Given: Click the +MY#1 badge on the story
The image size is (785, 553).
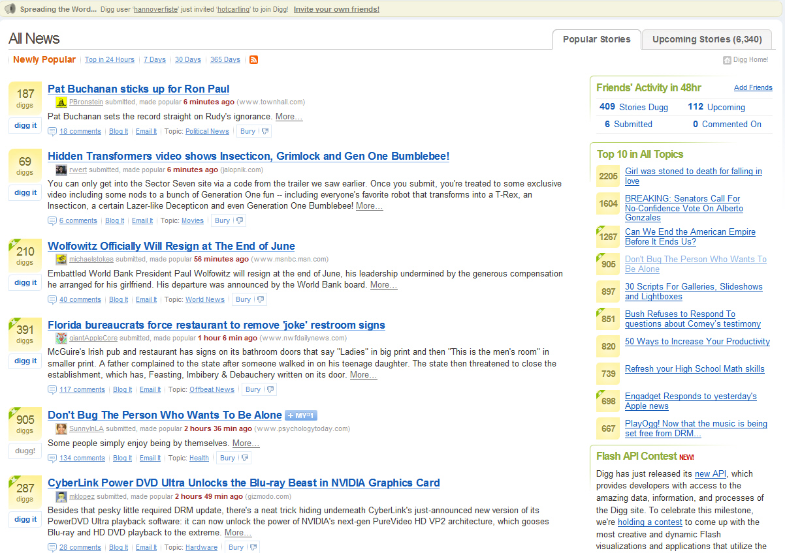Looking at the screenshot, I should pos(301,415).
